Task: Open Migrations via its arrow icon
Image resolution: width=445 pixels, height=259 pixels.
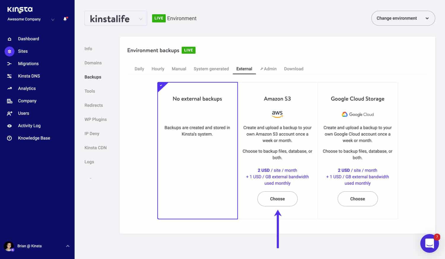Action: click(9, 64)
